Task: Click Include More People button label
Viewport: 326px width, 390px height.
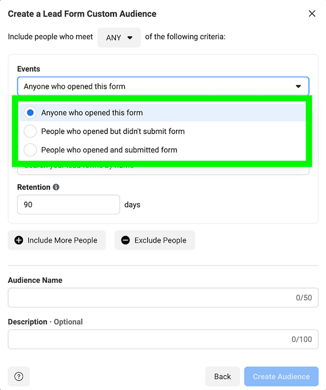Action: 62,240
